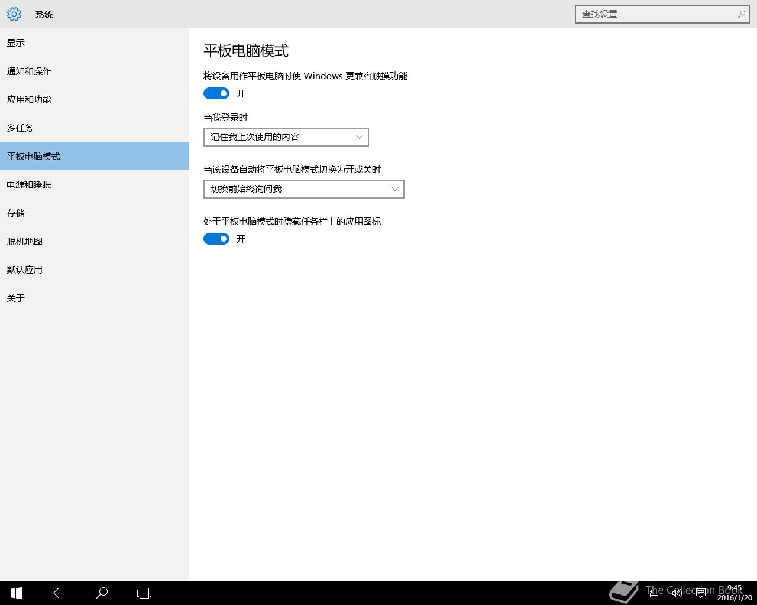
Task: Open 默认应用 settings
Action: tap(95, 269)
